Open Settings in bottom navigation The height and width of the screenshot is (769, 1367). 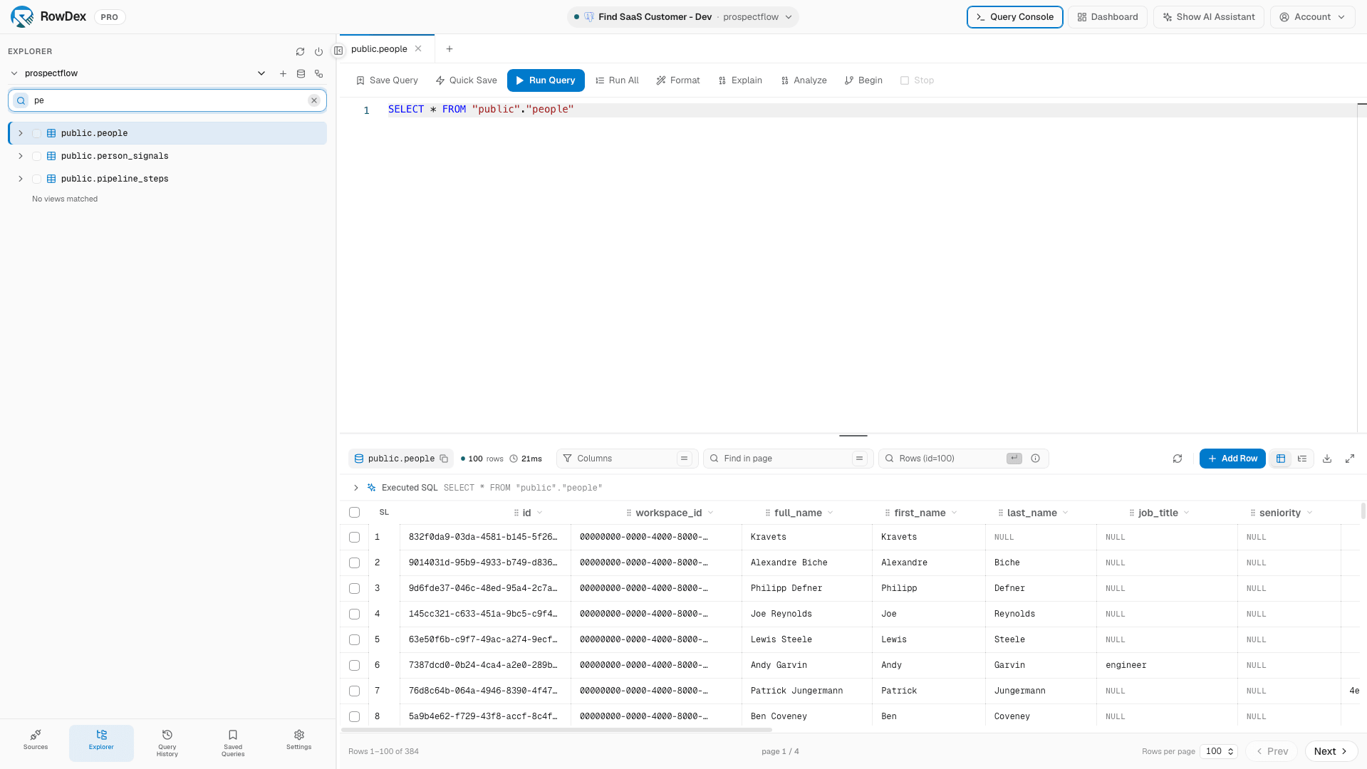coord(299,741)
